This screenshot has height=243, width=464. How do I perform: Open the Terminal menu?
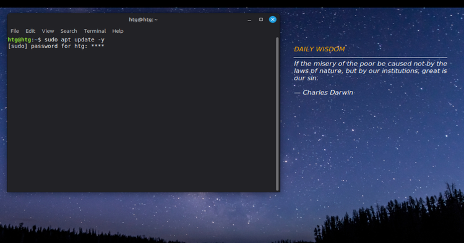(x=95, y=31)
